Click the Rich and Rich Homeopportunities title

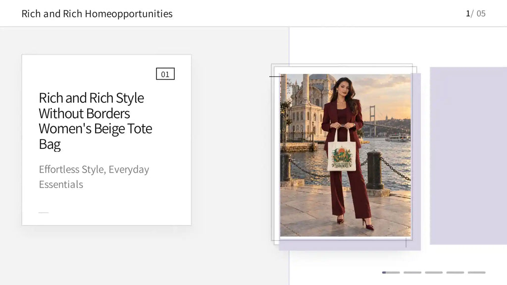(x=97, y=13)
